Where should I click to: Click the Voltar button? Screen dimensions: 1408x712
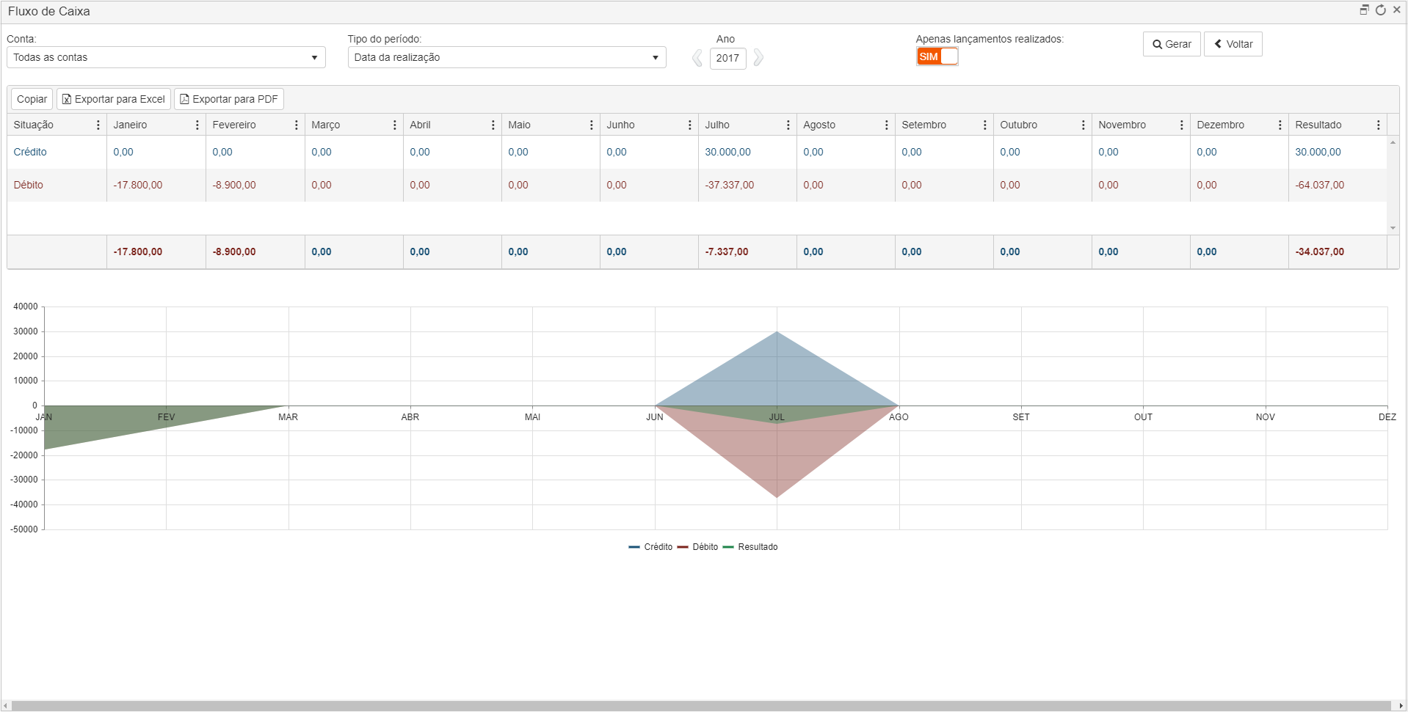coord(1233,44)
